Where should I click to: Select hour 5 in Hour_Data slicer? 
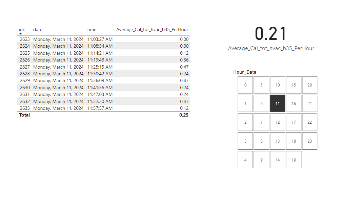click(261, 85)
